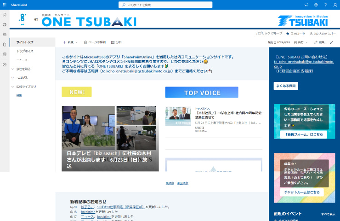Select トップボイス in left navigation
The width and height of the screenshot is (340, 221).
coord(25,51)
